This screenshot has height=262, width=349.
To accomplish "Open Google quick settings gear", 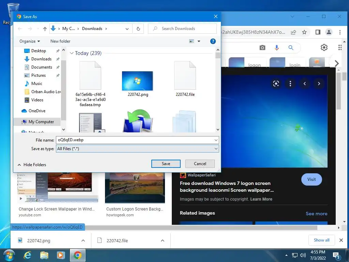I will tap(324, 47).
